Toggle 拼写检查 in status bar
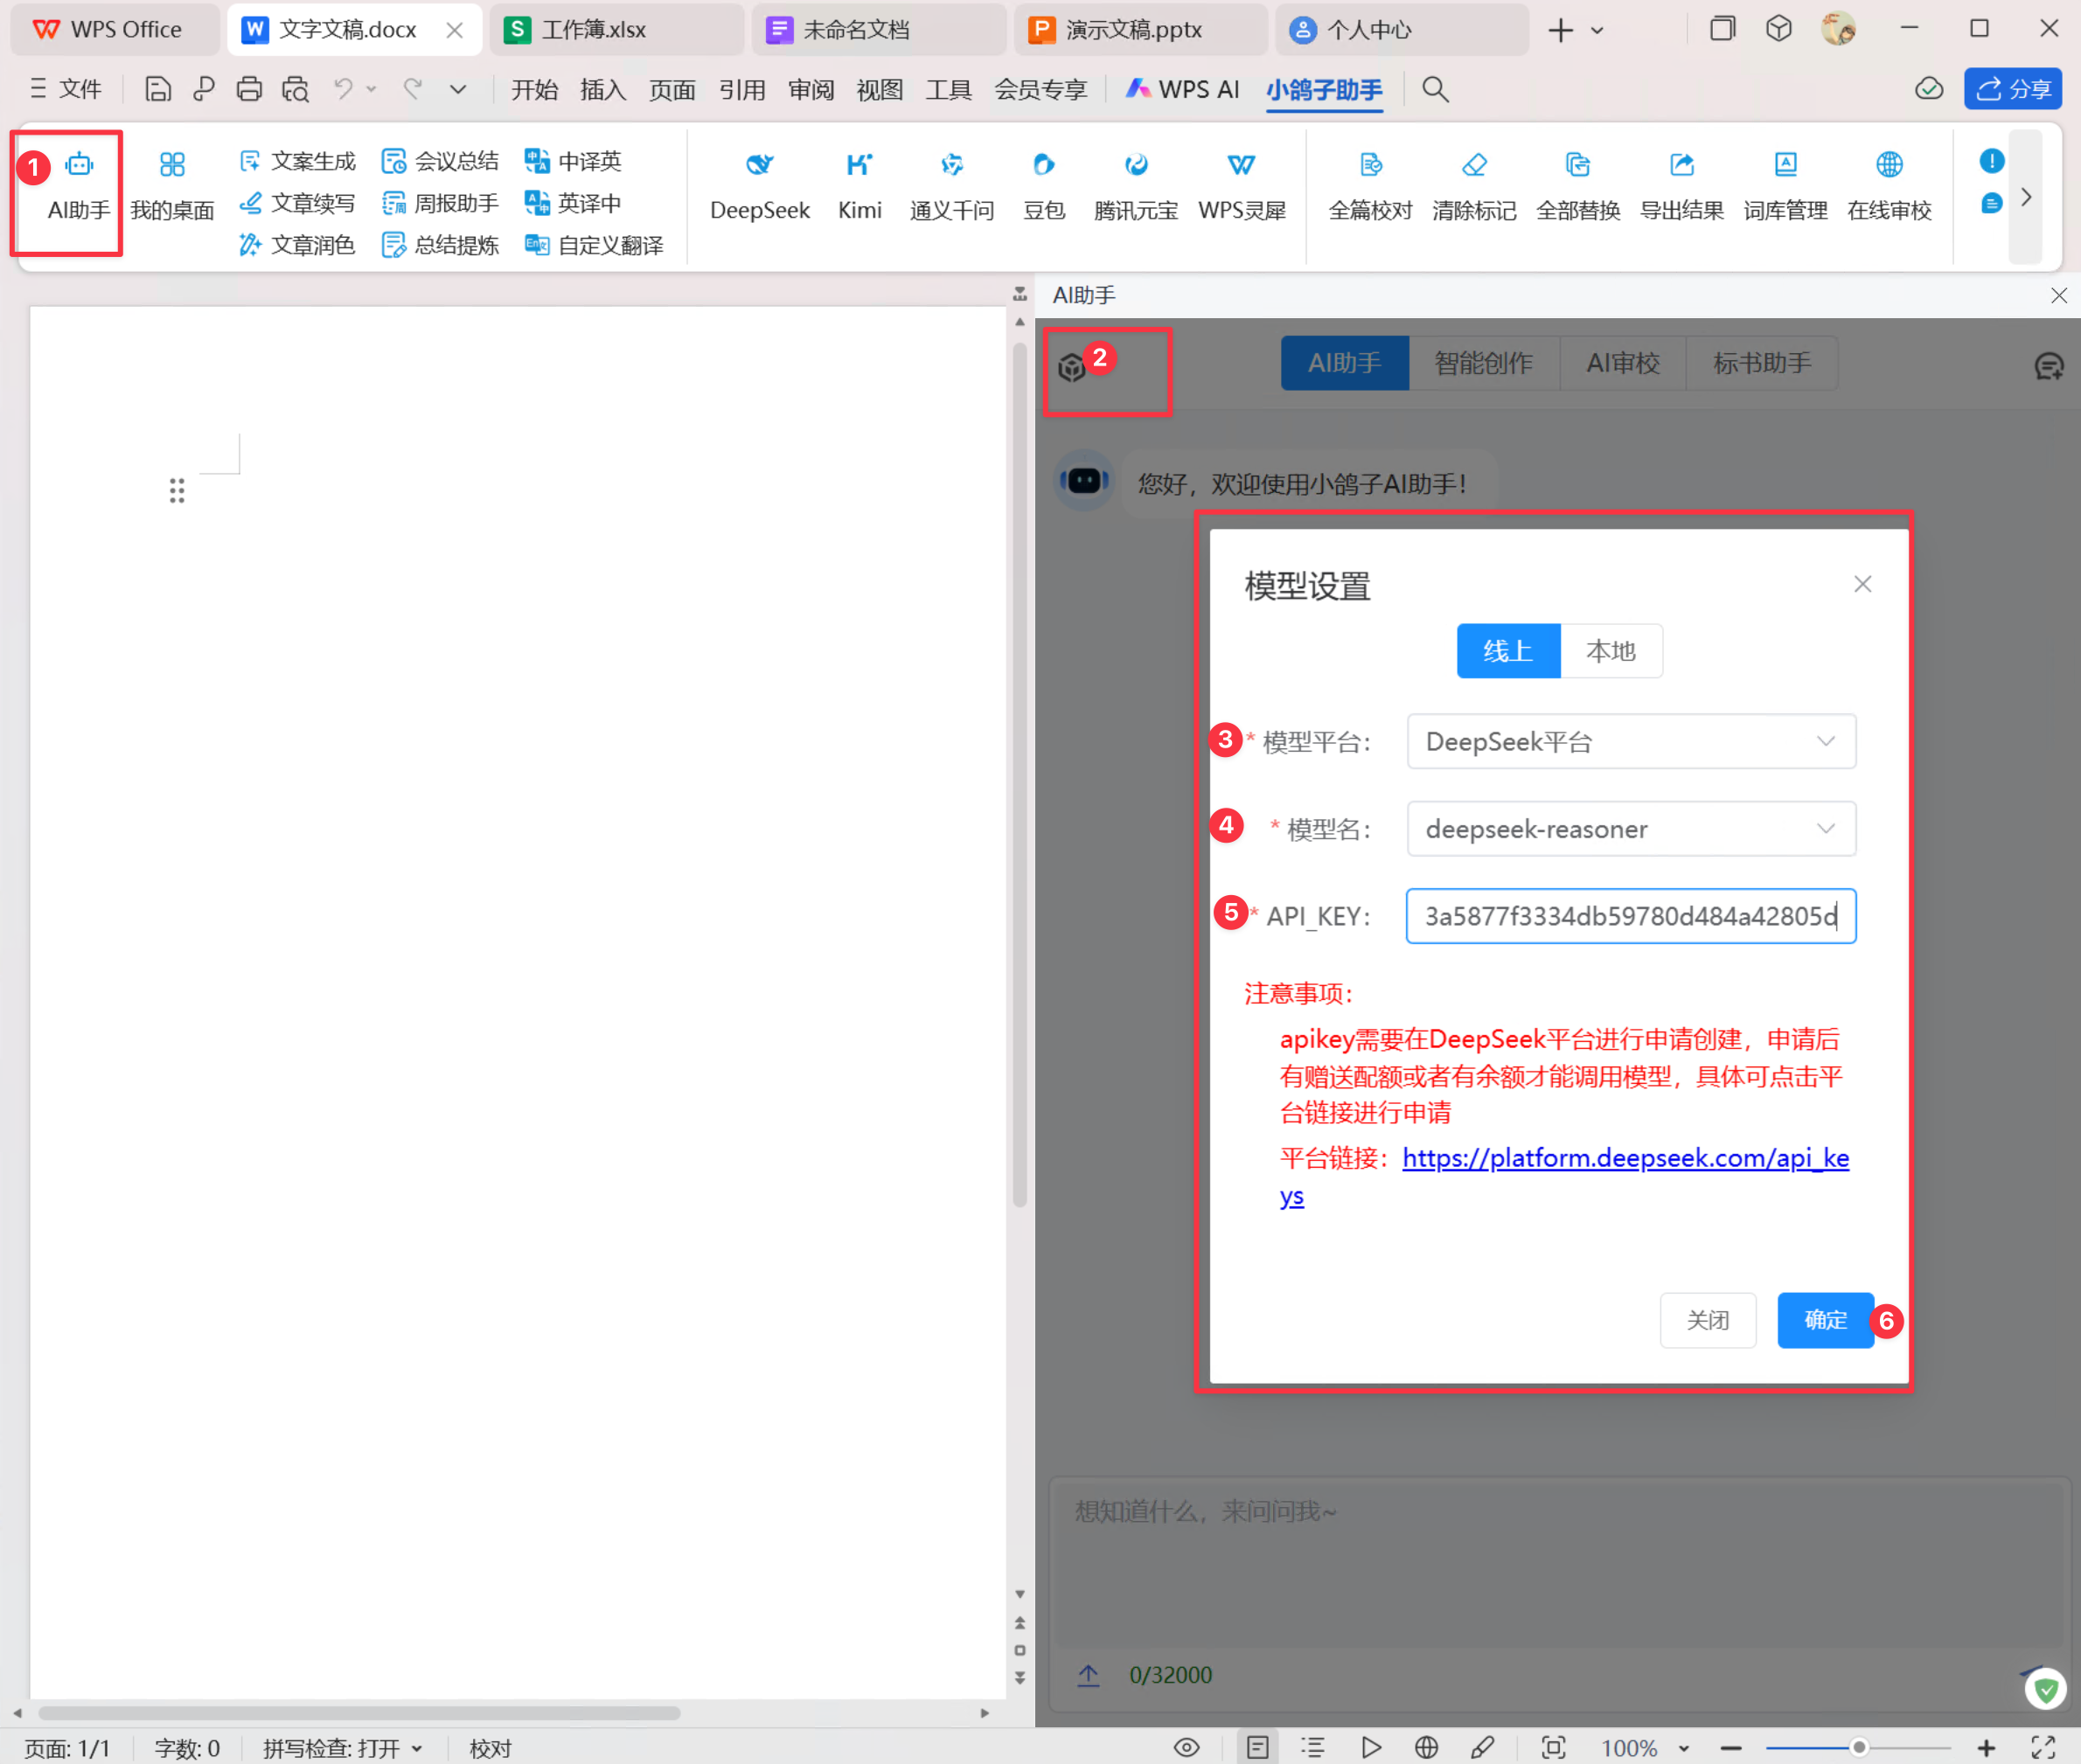2081x1764 pixels. [x=342, y=1748]
